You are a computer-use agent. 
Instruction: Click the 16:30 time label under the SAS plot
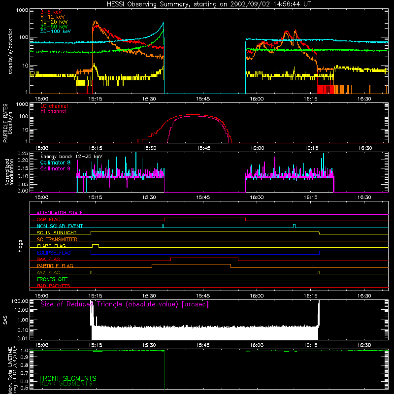coord(364,345)
